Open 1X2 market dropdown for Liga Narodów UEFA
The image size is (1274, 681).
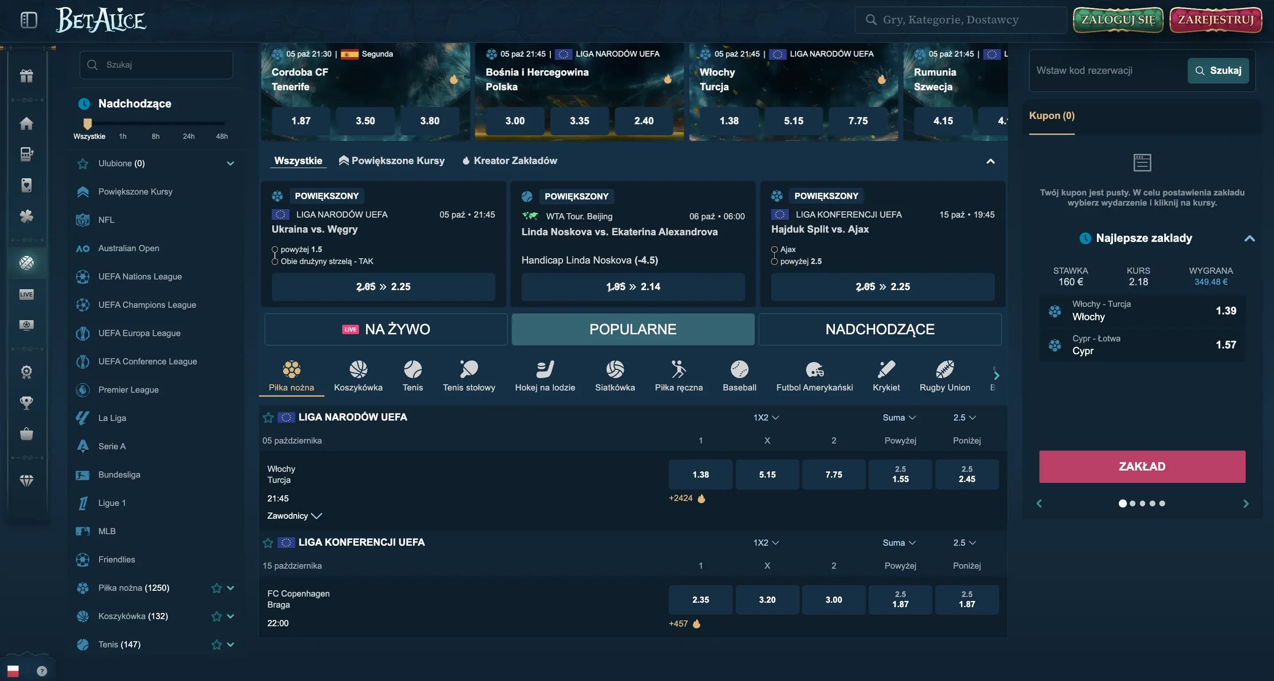pyautogui.click(x=766, y=417)
